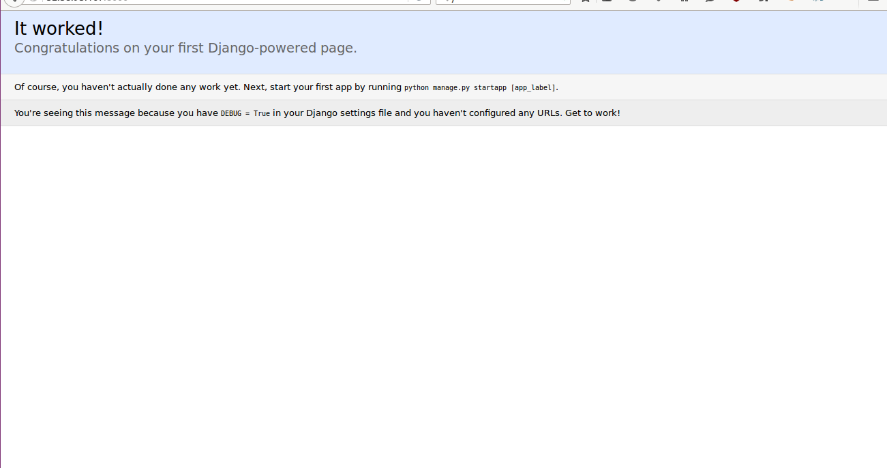The image size is (887, 468).
Task: Click the "It worked!" heading
Action: coord(59,29)
